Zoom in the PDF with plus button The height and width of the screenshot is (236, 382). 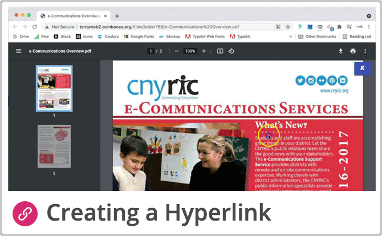pos(204,51)
